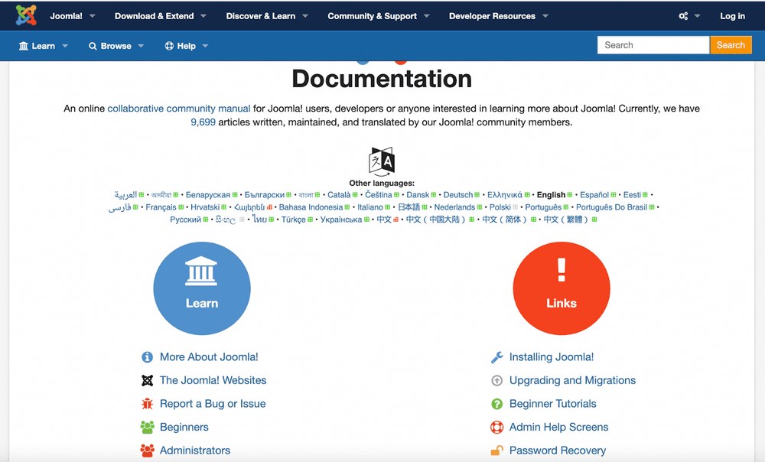Switch language to Italiano
The image size is (765, 462).
(370, 207)
